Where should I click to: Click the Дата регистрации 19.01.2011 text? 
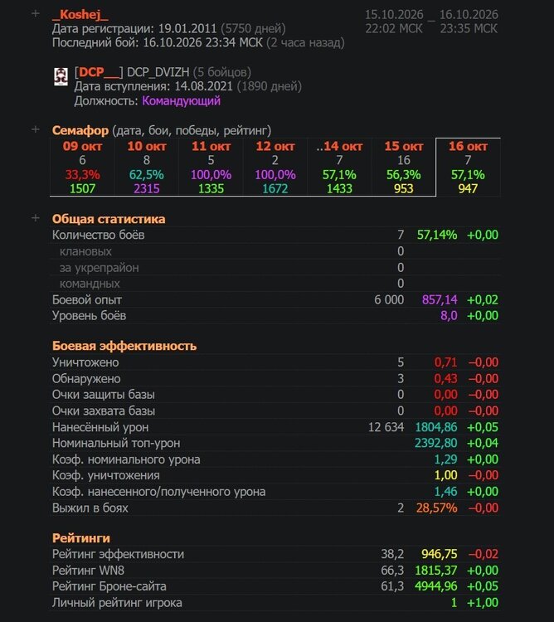(134, 28)
